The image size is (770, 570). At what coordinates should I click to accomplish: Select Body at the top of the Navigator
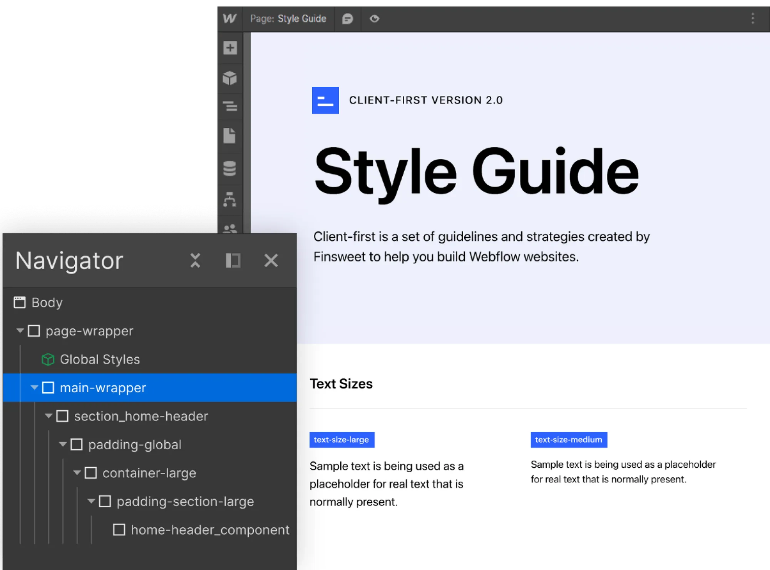pyautogui.click(x=46, y=302)
